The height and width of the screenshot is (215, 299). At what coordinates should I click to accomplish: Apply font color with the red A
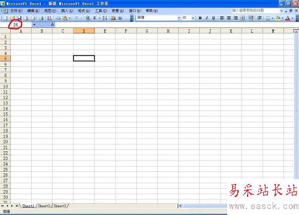click(x=288, y=18)
